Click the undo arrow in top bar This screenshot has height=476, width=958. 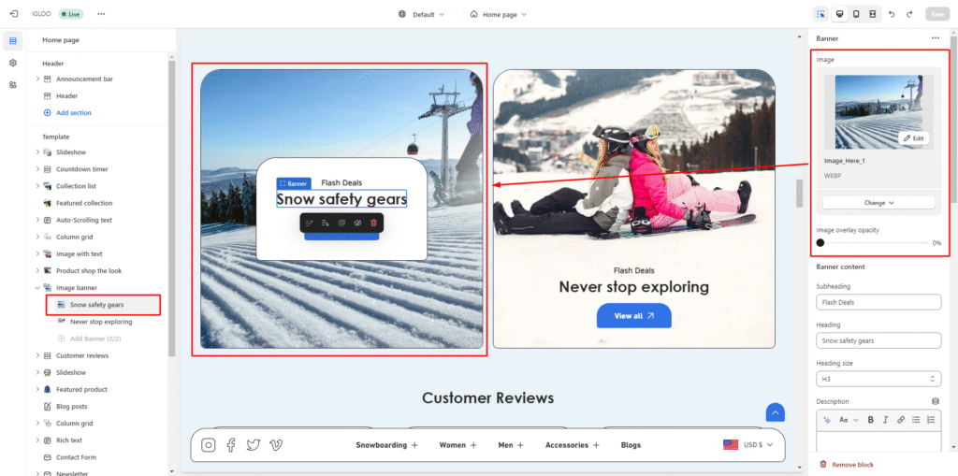(891, 14)
